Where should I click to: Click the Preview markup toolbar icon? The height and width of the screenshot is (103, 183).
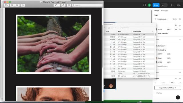[x=69, y=5]
